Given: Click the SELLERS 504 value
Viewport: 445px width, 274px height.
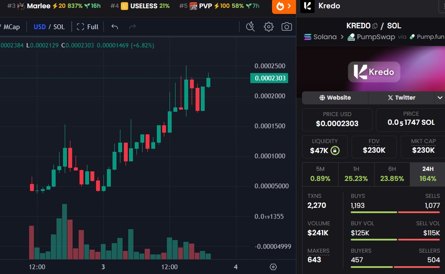Looking at the screenshot, I should pos(434,260).
